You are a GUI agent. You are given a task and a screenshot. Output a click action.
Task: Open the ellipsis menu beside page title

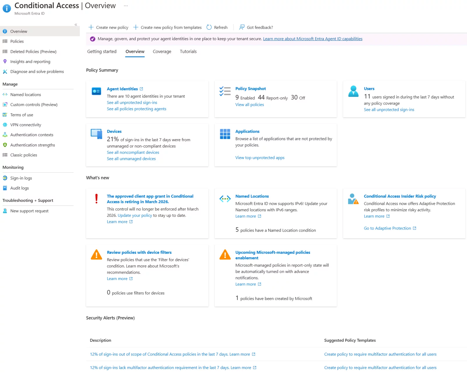point(126,6)
